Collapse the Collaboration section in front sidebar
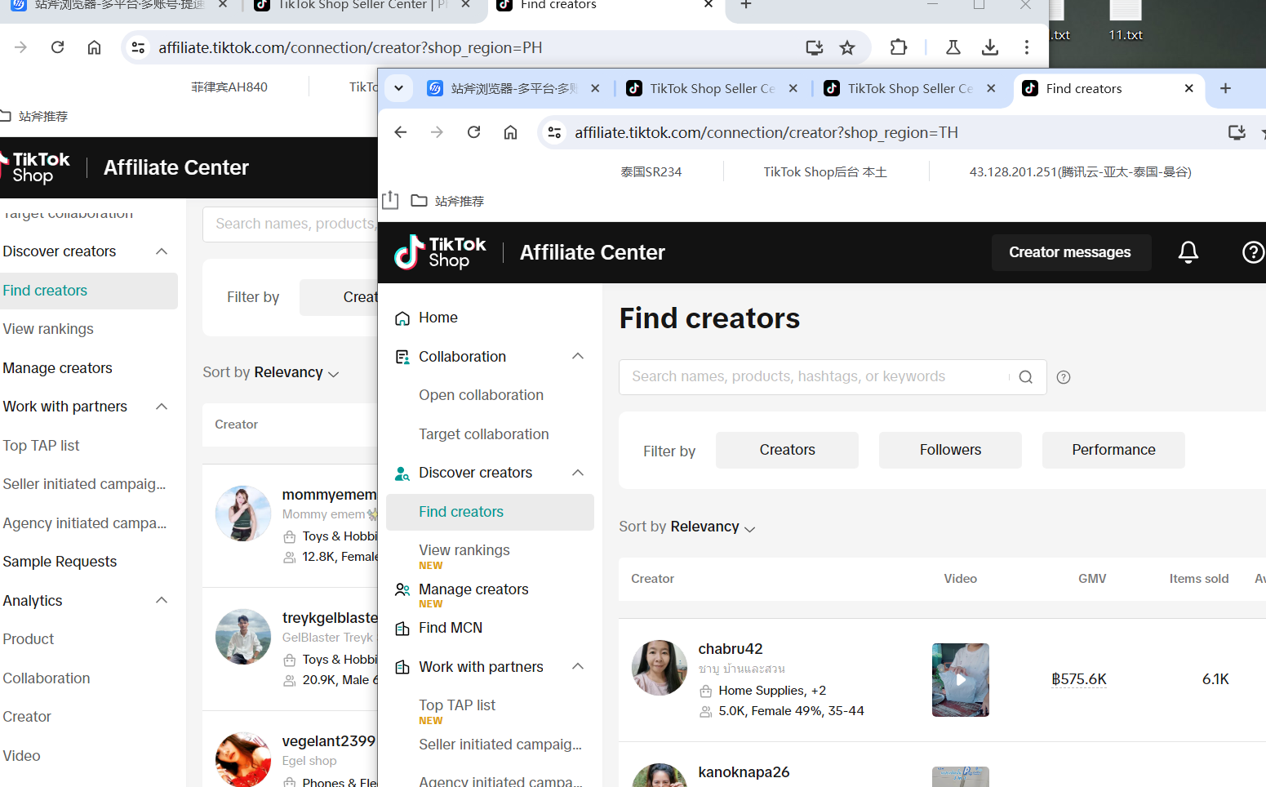Screen dimensions: 1266x787 pyautogui.click(x=578, y=356)
